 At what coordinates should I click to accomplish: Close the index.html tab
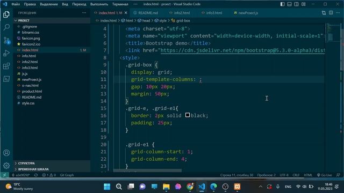tap(126, 13)
